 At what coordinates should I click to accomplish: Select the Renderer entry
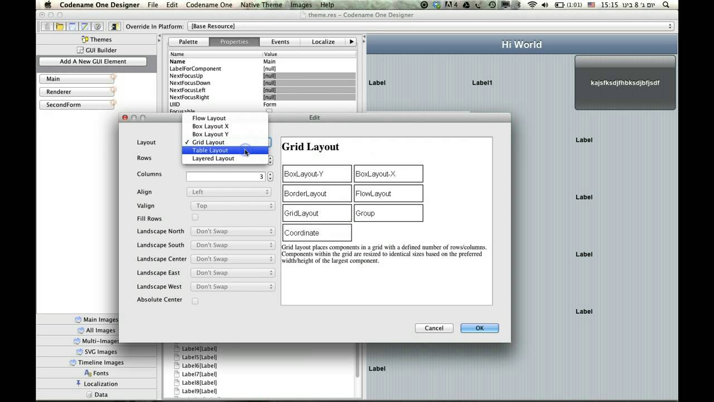[x=76, y=92]
